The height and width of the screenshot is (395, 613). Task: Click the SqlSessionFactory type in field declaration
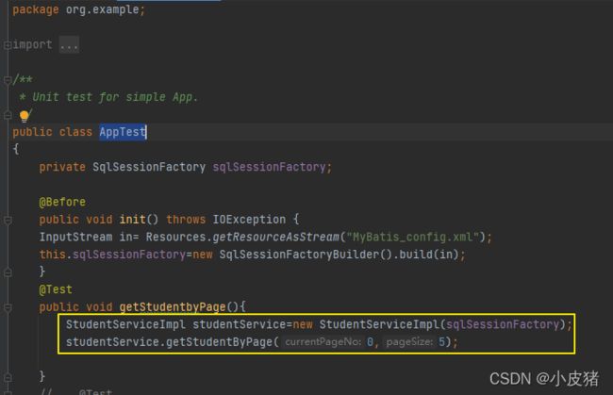point(149,167)
